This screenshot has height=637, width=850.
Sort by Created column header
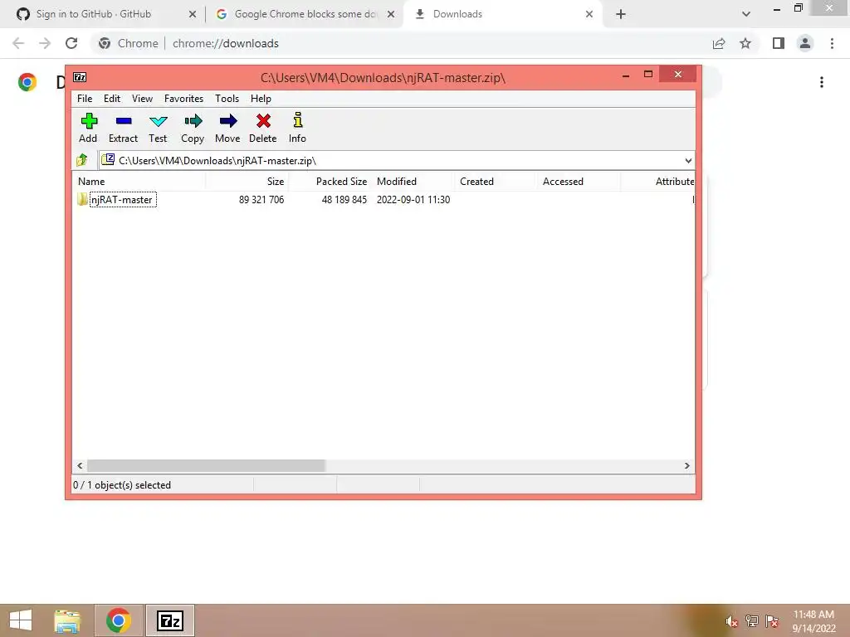click(496, 182)
